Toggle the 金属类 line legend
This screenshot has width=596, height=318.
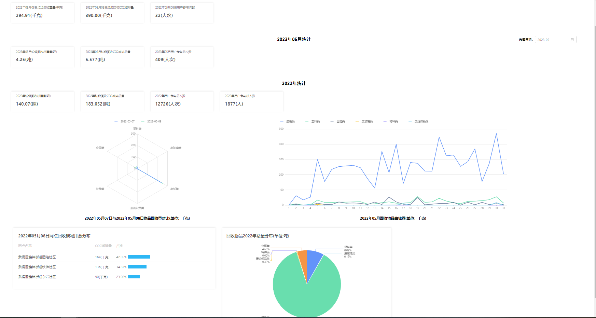[x=338, y=122]
